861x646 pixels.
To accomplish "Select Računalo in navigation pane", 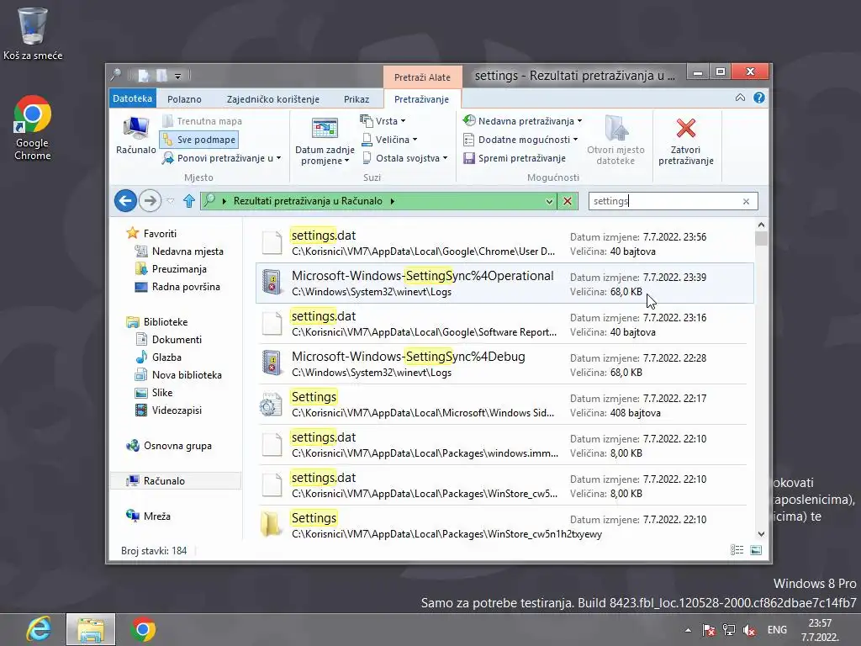I will (x=176, y=480).
